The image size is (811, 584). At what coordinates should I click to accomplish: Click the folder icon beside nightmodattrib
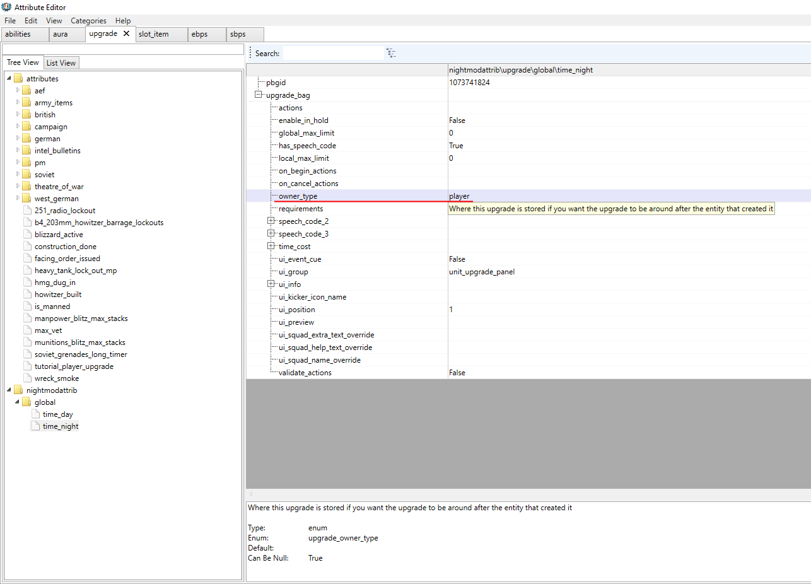tap(18, 390)
